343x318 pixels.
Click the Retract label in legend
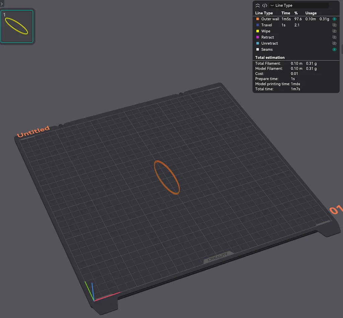pos(268,37)
